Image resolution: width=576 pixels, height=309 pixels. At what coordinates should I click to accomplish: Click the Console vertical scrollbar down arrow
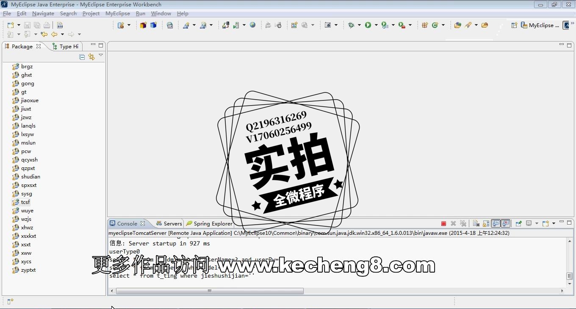click(570, 284)
